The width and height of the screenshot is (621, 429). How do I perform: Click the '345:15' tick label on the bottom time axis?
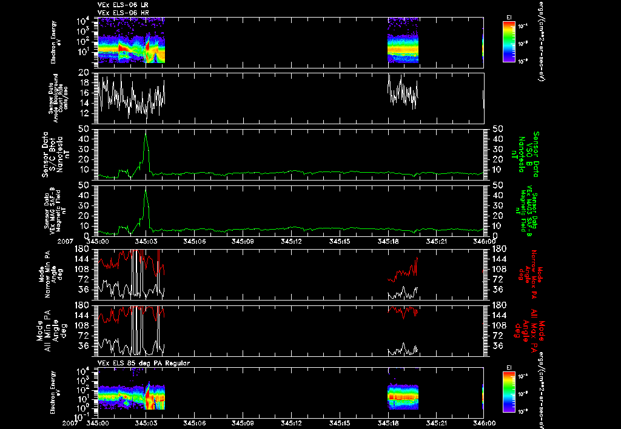click(x=340, y=423)
